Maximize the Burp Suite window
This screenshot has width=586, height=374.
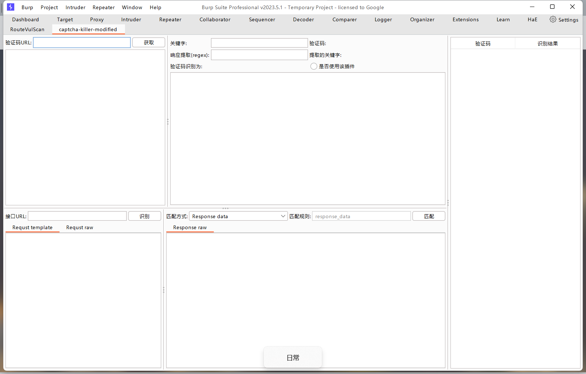[552, 7]
